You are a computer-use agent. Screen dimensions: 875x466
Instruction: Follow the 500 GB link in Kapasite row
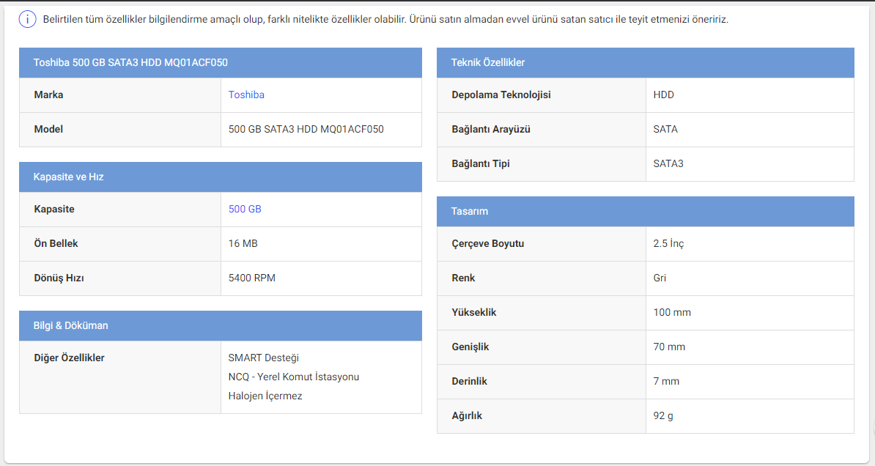coord(245,210)
